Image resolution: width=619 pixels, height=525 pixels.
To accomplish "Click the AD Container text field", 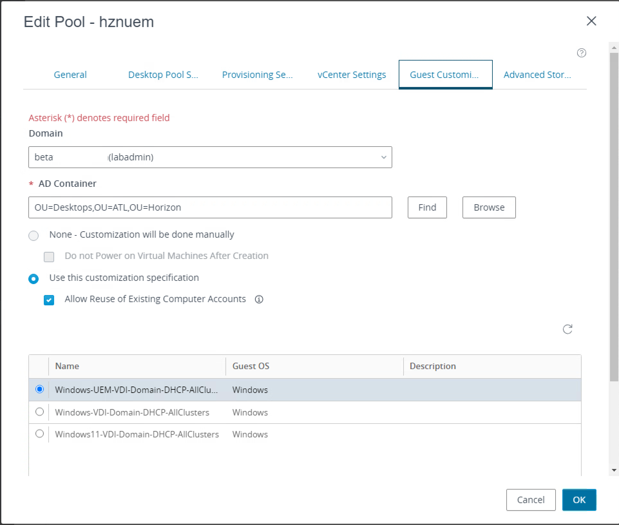I will [x=210, y=207].
